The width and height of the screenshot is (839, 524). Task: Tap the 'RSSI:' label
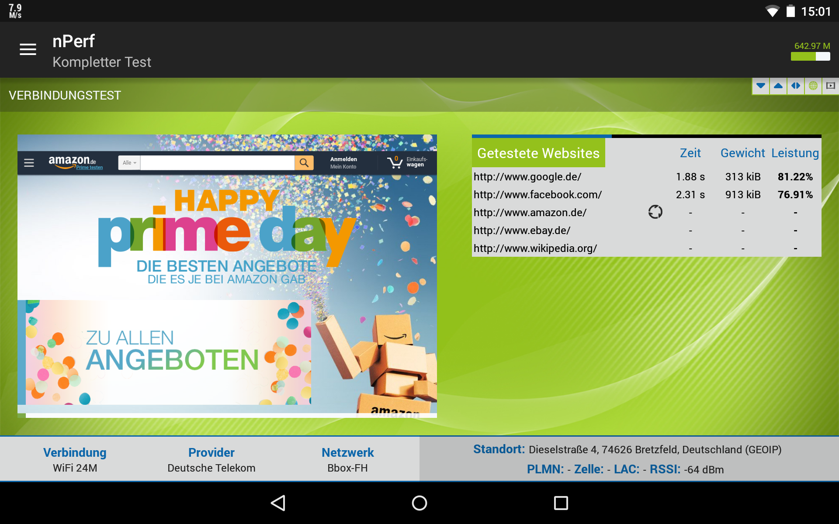tap(665, 469)
